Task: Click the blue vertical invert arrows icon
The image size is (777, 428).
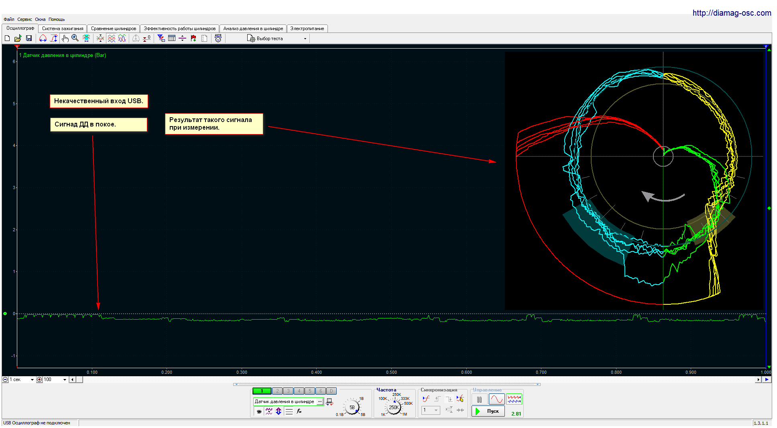Action: pyautogui.click(x=279, y=411)
